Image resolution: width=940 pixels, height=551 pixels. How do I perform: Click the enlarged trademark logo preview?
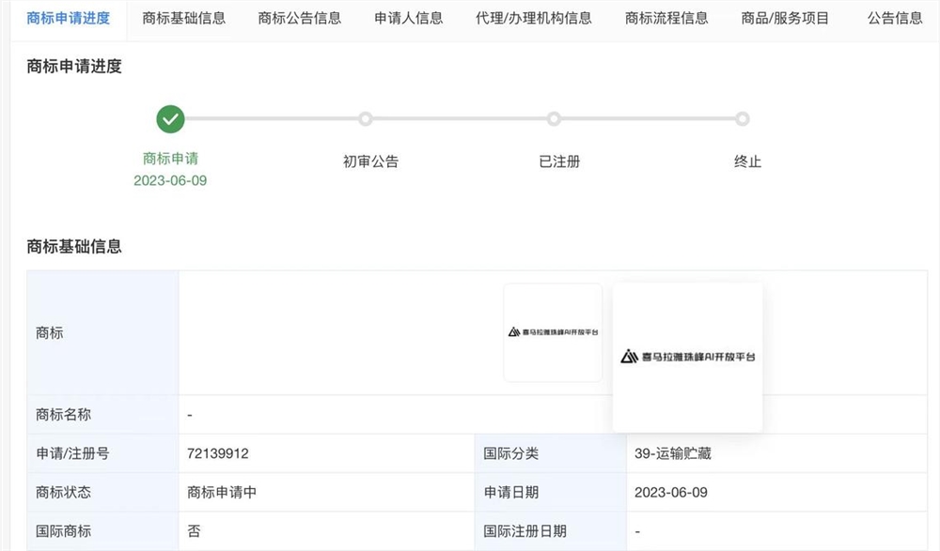(687, 357)
